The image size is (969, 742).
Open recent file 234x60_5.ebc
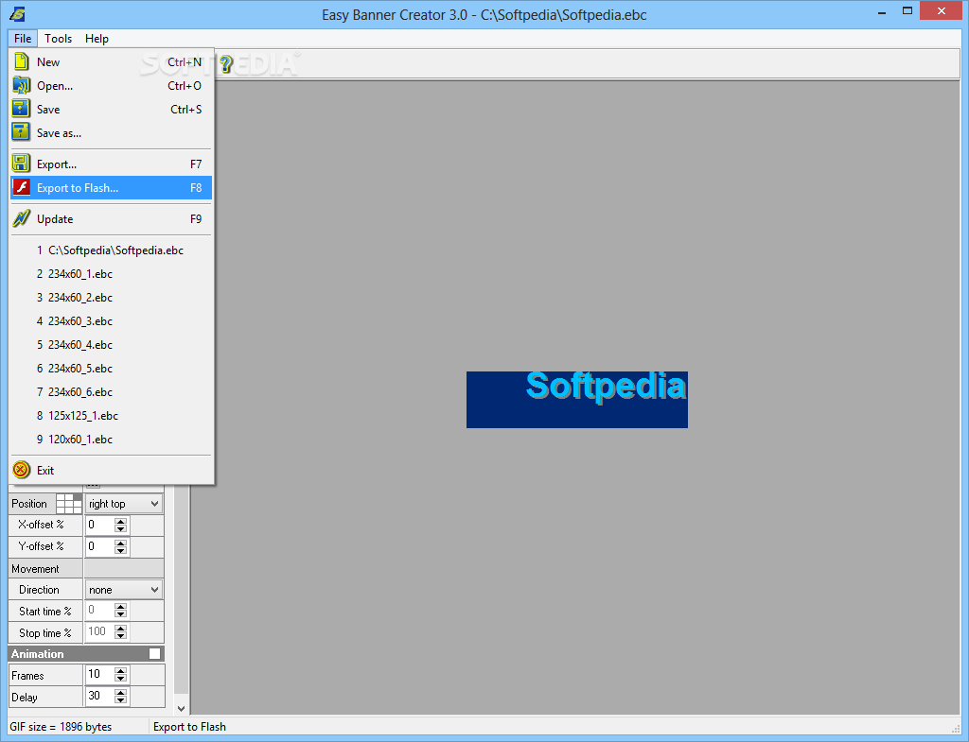coord(112,368)
